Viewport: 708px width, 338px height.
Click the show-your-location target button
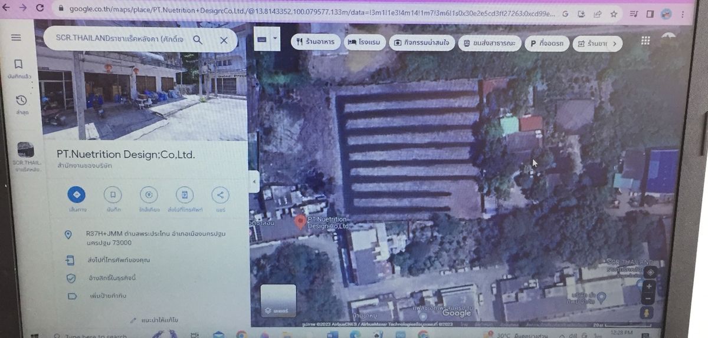point(650,272)
